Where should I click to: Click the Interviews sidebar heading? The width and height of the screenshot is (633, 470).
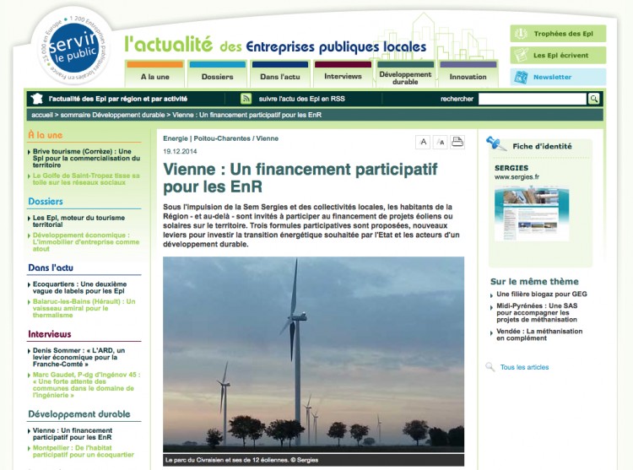click(x=50, y=334)
